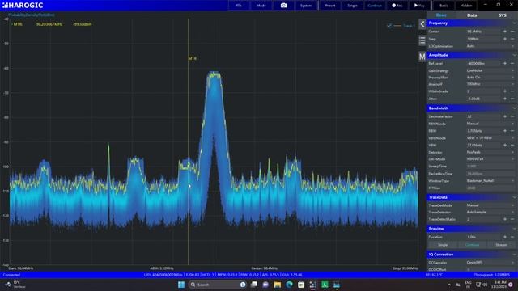Open DCCanceler dropdown
The image size is (518, 291).
click(490, 263)
